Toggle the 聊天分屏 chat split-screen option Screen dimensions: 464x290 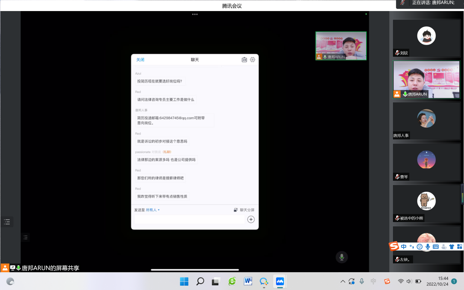tap(244, 210)
